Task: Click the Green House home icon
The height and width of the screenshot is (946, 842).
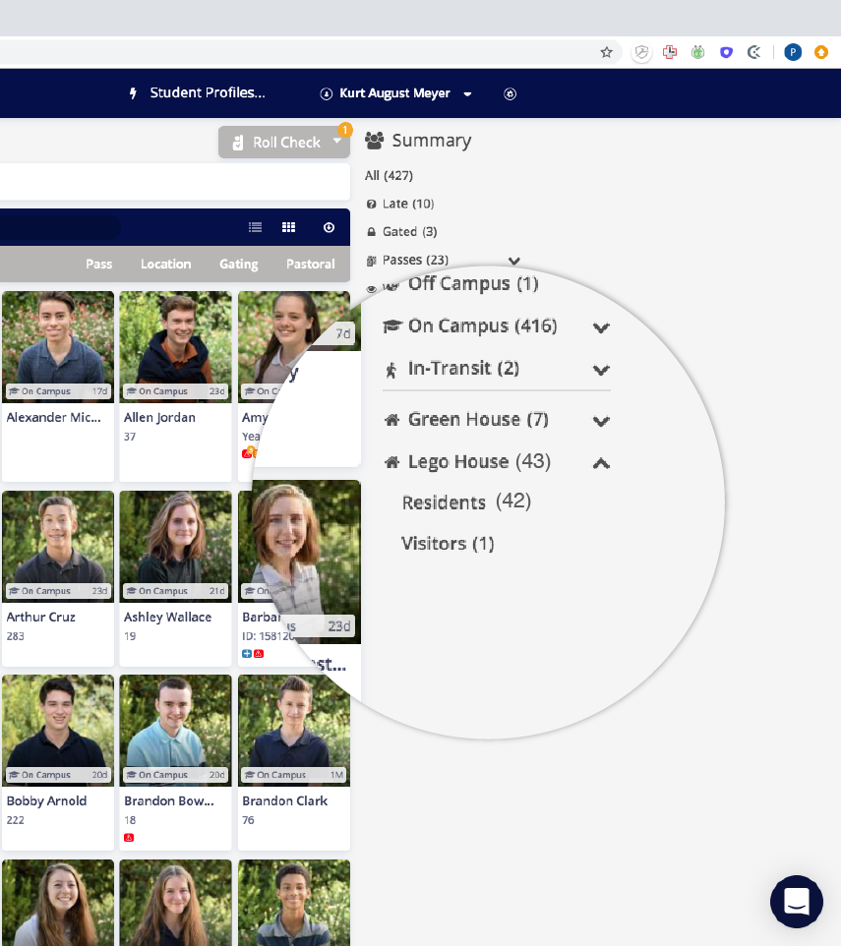Action: coord(391,420)
